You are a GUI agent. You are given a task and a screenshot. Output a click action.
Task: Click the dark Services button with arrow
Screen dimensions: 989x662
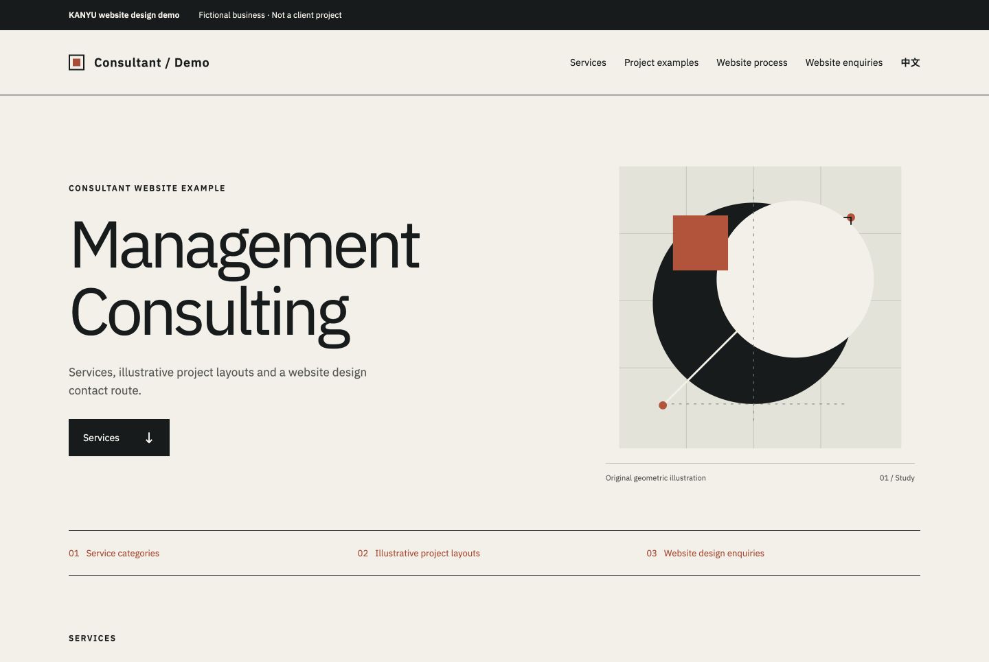coord(119,438)
